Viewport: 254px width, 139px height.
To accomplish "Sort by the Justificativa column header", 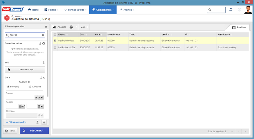I will click(x=225, y=35).
